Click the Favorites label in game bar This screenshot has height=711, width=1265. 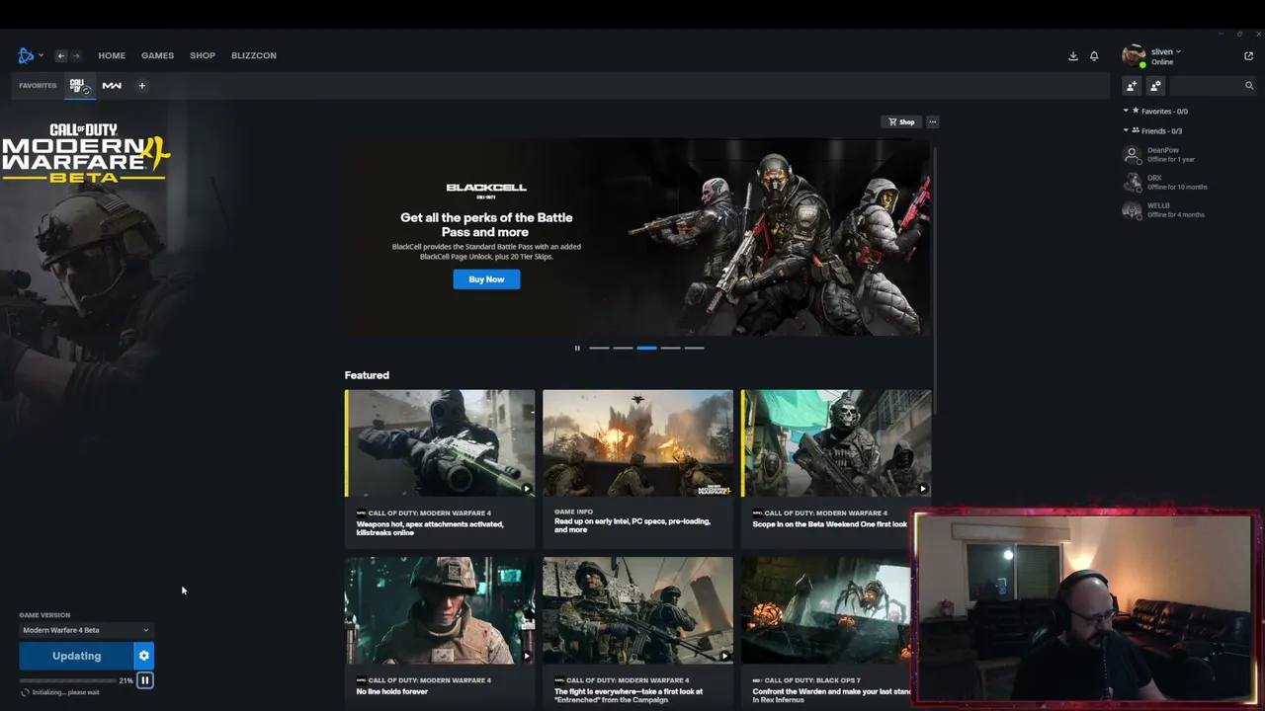(38, 86)
